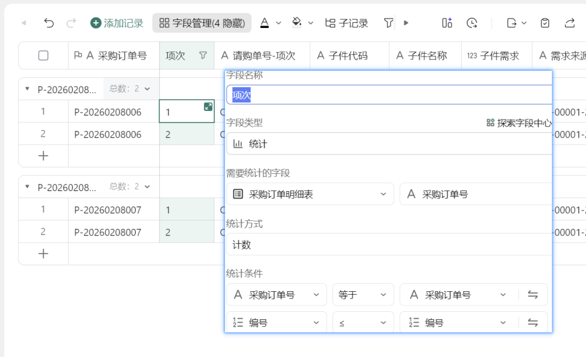Open the fill color dropdown arrow

(x=311, y=23)
